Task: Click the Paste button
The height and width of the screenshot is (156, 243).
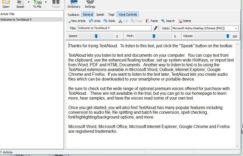Action: tap(152, 21)
